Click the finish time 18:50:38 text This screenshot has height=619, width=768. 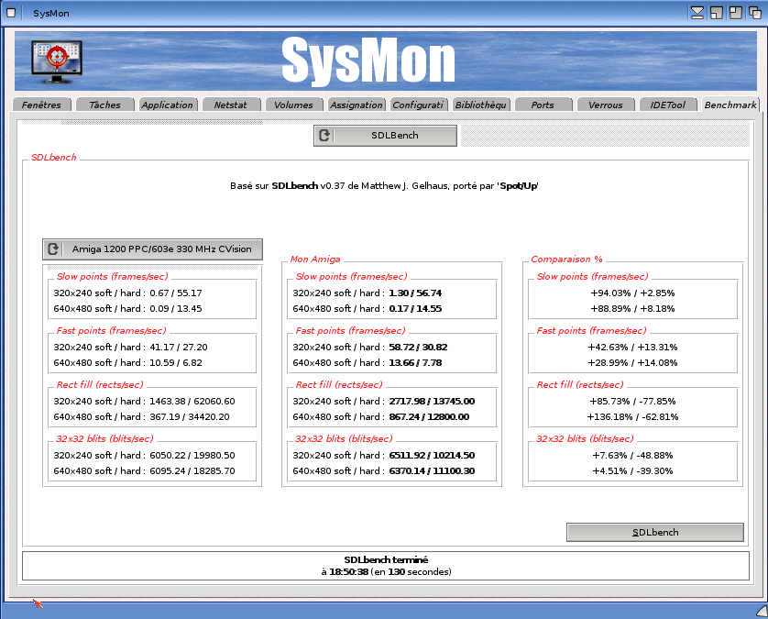click(x=349, y=572)
